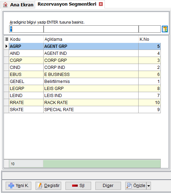Switch to the Ana Ekran tab
This screenshot has height=193, width=171.
(18, 5)
